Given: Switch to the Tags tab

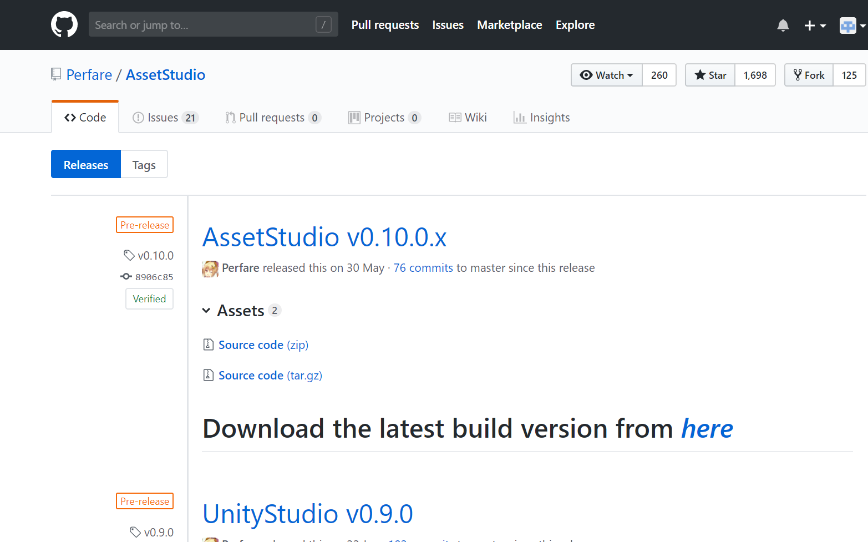Looking at the screenshot, I should click(x=144, y=165).
